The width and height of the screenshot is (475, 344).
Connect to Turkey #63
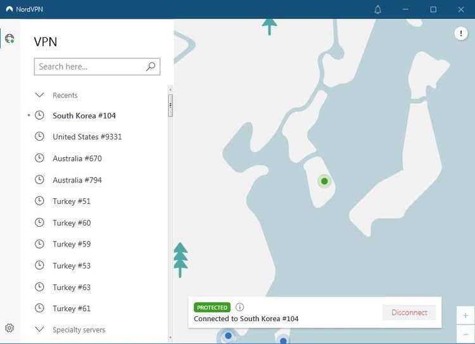72,287
